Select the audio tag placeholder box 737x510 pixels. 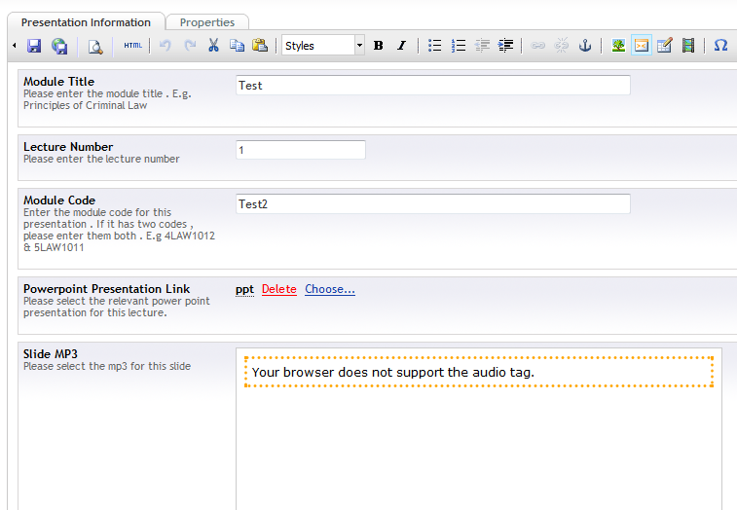tap(478, 372)
